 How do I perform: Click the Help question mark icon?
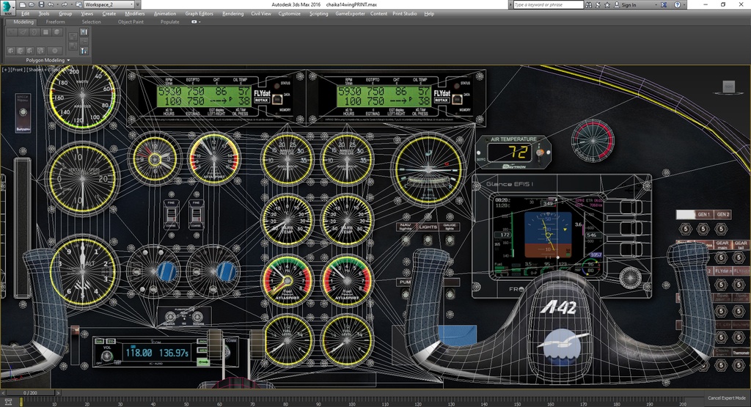pyautogui.click(x=677, y=5)
